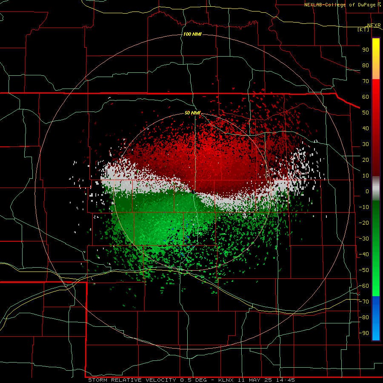383x383 pixels.
Task: Click the [KT] units label
Action: [363, 29]
